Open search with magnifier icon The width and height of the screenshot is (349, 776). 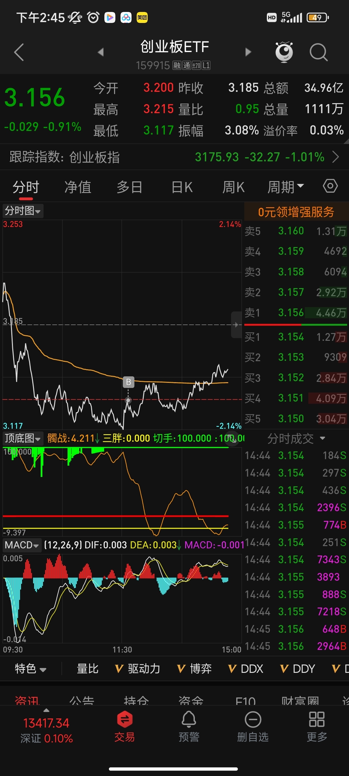[319, 52]
